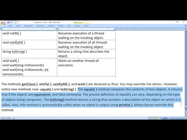Open the Office Button menu
This screenshot has height=140, width=187.
pyautogui.click(x=3, y=23)
